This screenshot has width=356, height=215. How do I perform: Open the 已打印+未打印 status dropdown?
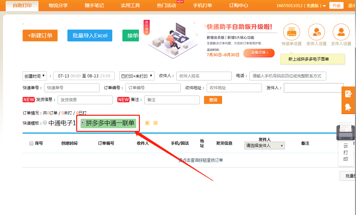click(x=137, y=76)
